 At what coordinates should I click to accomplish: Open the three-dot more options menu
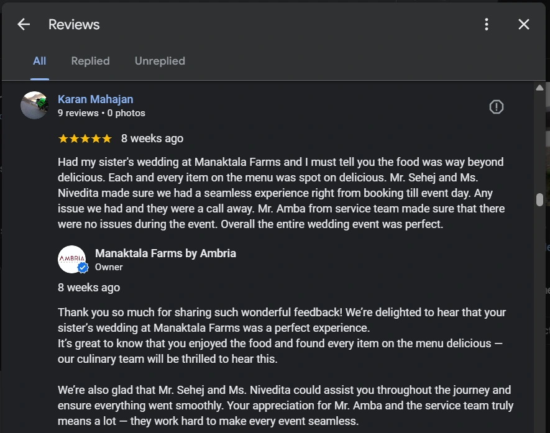click(487, 24)
